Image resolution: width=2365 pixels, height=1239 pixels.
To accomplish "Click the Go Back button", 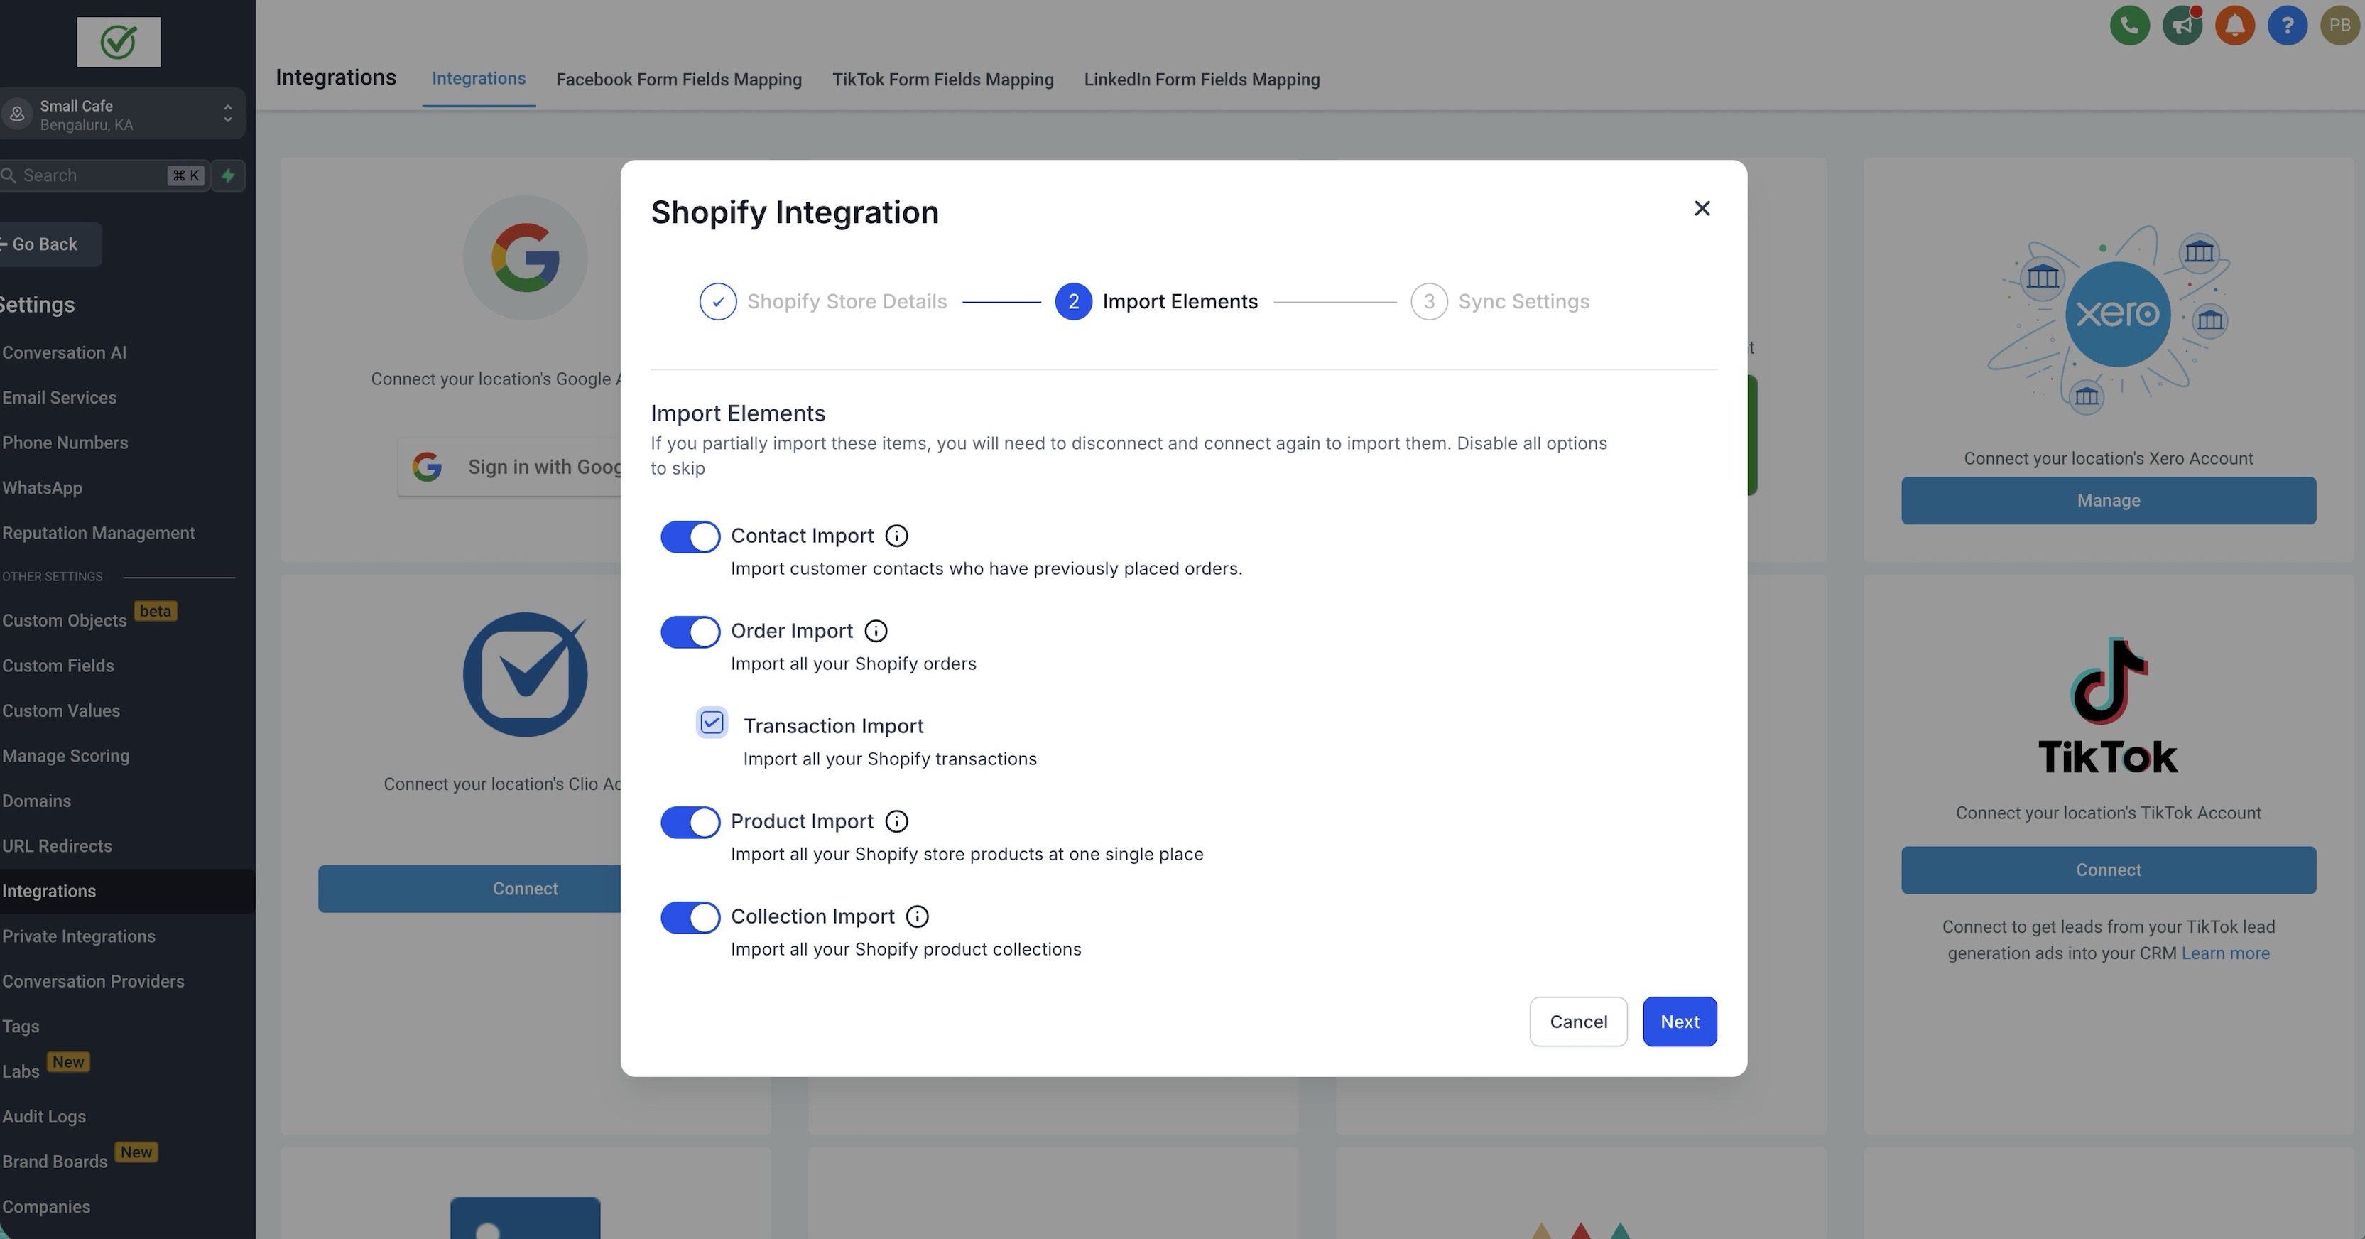I will tap(49, 244).
